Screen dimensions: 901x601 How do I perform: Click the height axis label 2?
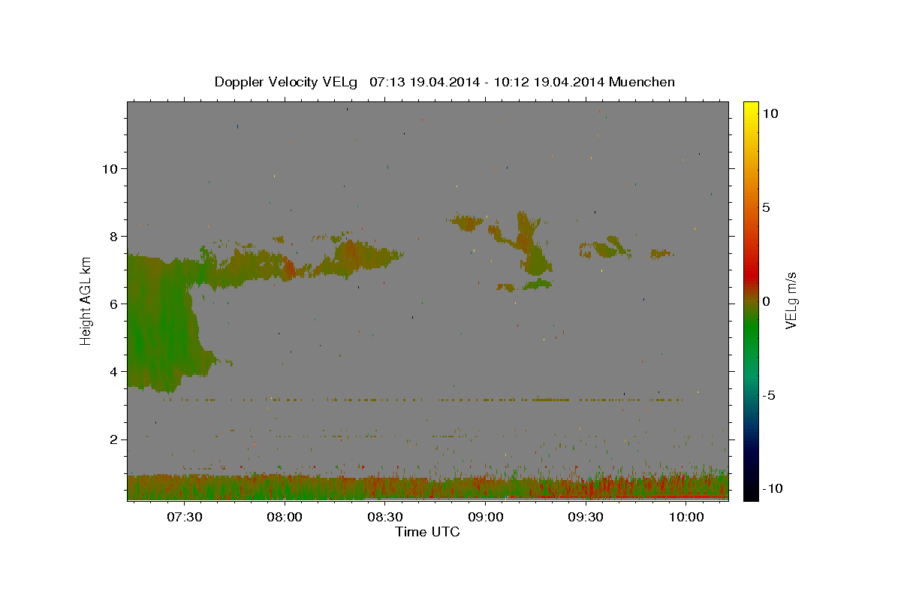tap(113, 439)
